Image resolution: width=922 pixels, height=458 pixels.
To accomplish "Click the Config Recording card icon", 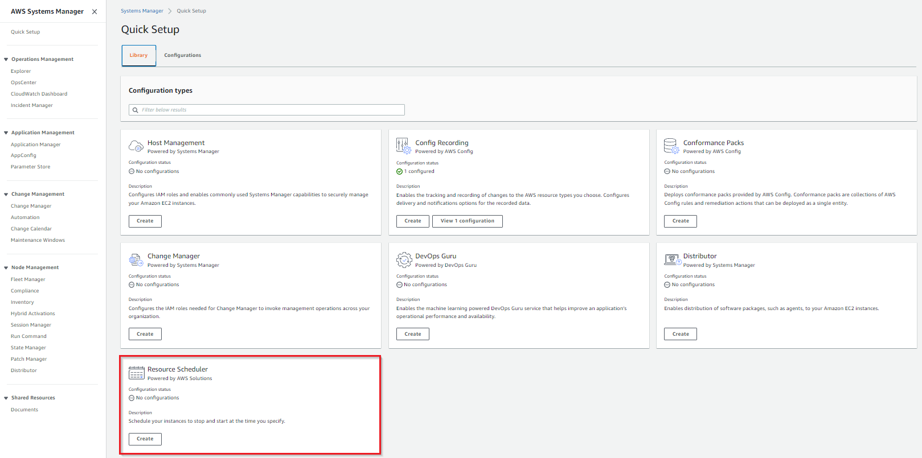I will pyautogui.click(x=404, y=146).
